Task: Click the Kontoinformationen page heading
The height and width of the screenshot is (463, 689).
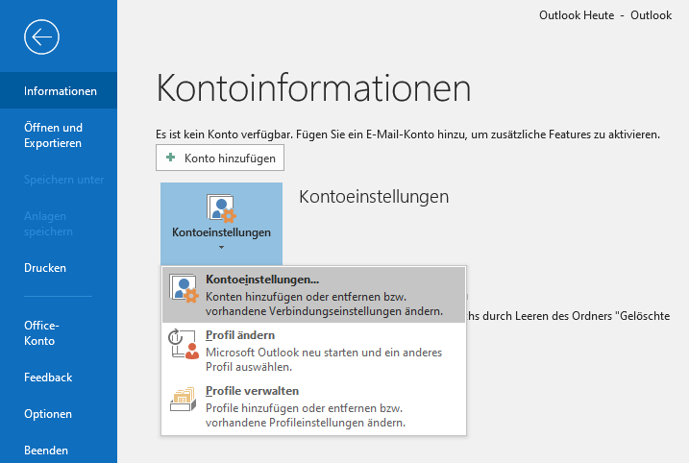Action: (x=313, y=87)
